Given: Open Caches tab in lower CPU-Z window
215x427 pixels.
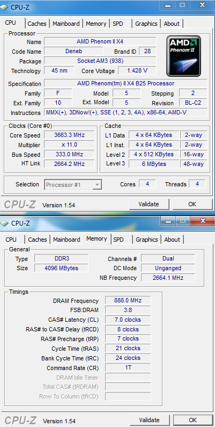Looking at the screenshot, I should (38, 240).
